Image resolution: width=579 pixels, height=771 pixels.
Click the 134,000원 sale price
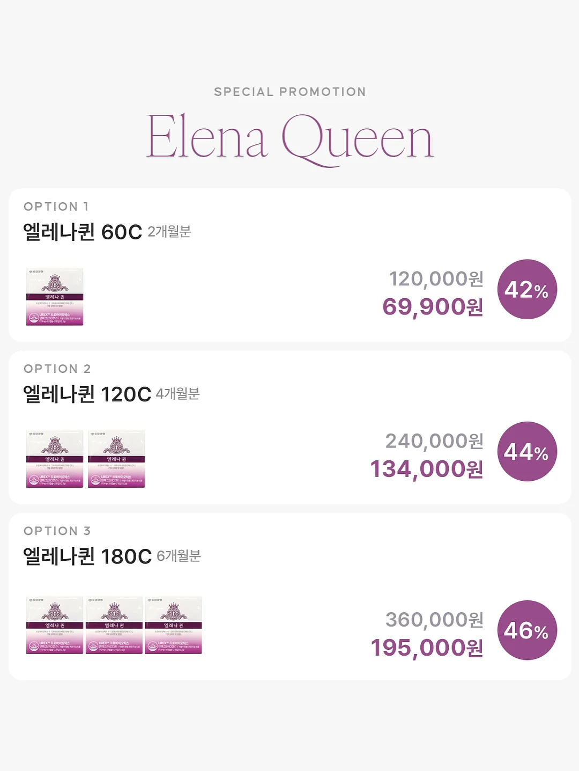427,469
